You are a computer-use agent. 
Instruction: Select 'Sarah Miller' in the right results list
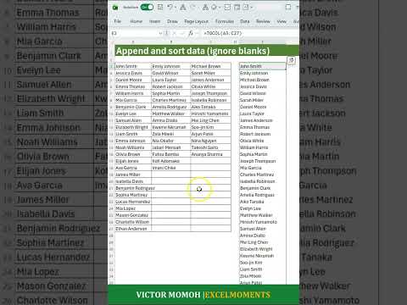click(263, 100)
